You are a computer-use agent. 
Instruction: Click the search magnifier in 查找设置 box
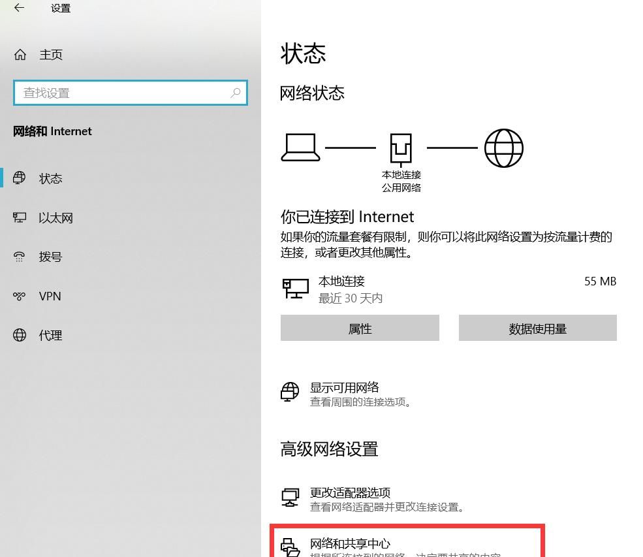(x=236, y=93)
